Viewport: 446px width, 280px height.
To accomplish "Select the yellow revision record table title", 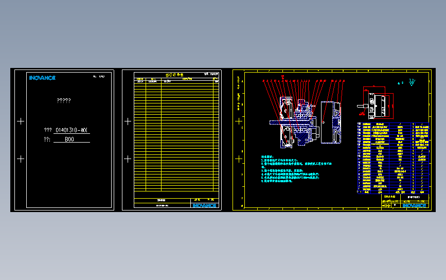I will 175,75.
